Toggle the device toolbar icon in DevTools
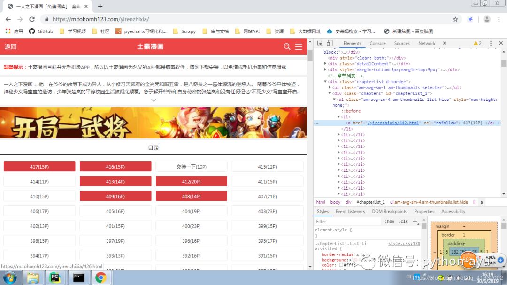The width and height of the screenshot is (507, 285). click(330, 43)
